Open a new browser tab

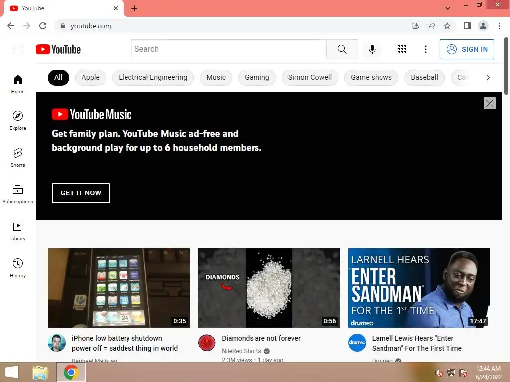pyautogui.click(x=134, y=8)
